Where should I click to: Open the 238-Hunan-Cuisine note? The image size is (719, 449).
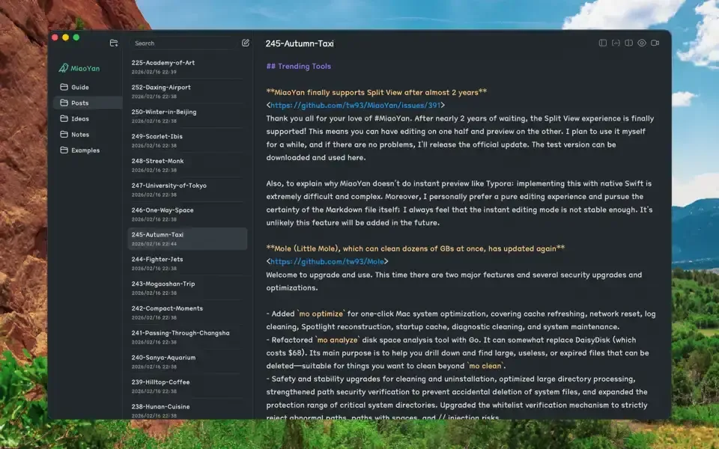point(187,411)
